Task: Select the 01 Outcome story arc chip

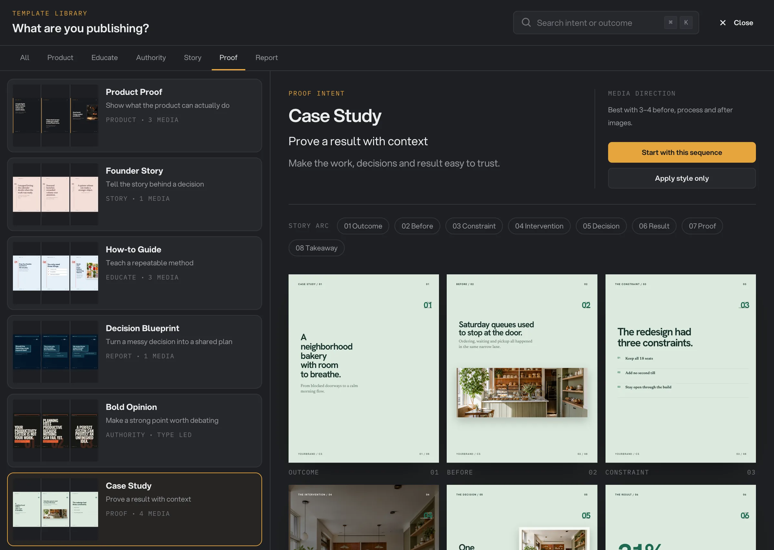Action: [x=363, y=226]
